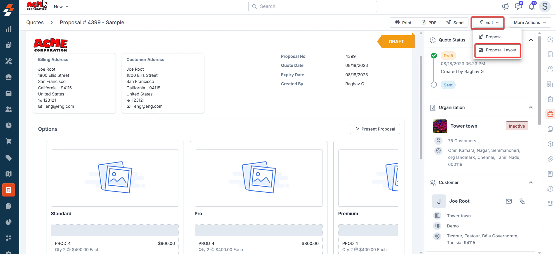Open the 3D box products icon in right rail

pos(550,144)
